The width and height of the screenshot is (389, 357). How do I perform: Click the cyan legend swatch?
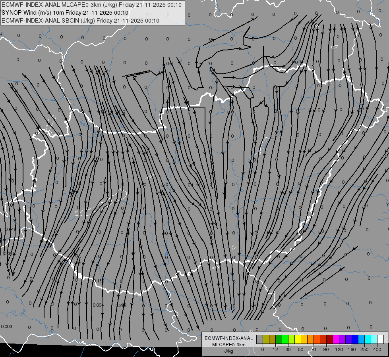(x=368, y=340)
